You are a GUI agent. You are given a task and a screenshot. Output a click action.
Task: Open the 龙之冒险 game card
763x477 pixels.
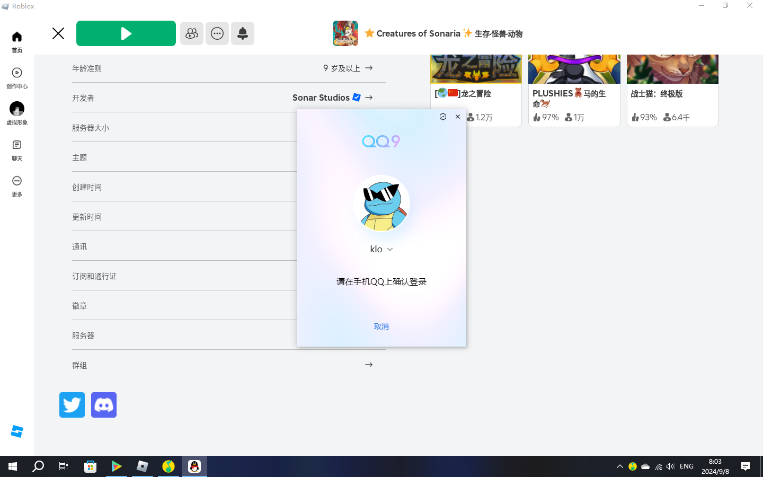coord(476,91)
